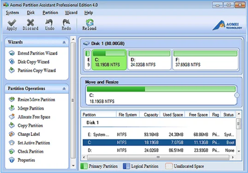The image size is (248, 173).
Task: Click the Aomei Technology logo
Action: (x=227, y=25)
